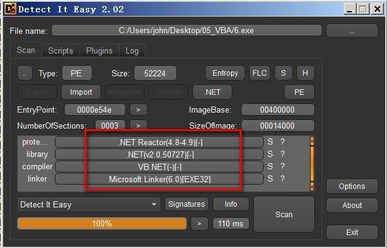Switch to the Scripts tab
The width and height of the screenshot is (387, 248).
(x=60, y=50)
